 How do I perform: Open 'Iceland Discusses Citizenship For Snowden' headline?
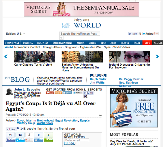pos(129,66)
